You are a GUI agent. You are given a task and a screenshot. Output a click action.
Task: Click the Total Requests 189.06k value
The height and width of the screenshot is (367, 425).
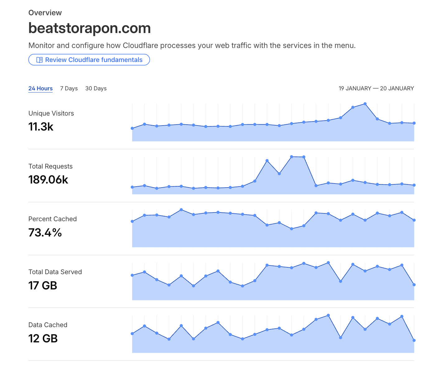pos(48,180)
